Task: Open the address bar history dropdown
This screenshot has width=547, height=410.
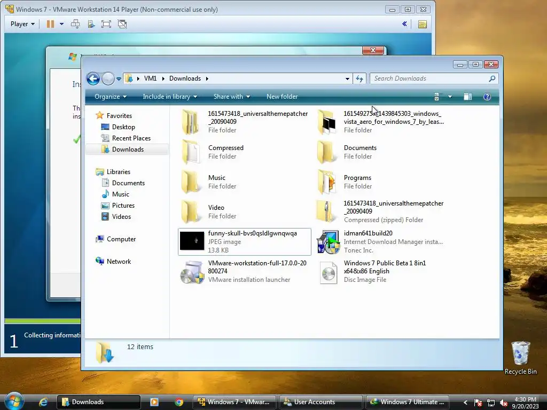Action: click(x=347, y=78)
